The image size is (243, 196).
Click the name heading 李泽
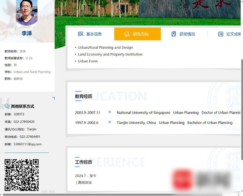(x=27, y=33)
